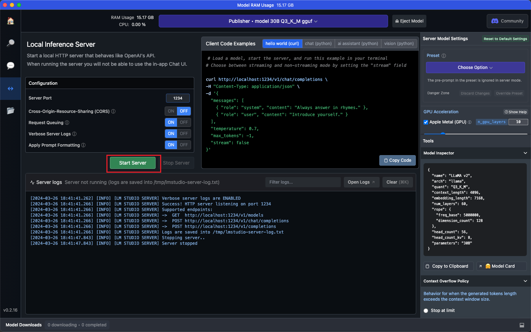
Task: Select the Stop at limit radio button
Action: click(x=426, y=311)
